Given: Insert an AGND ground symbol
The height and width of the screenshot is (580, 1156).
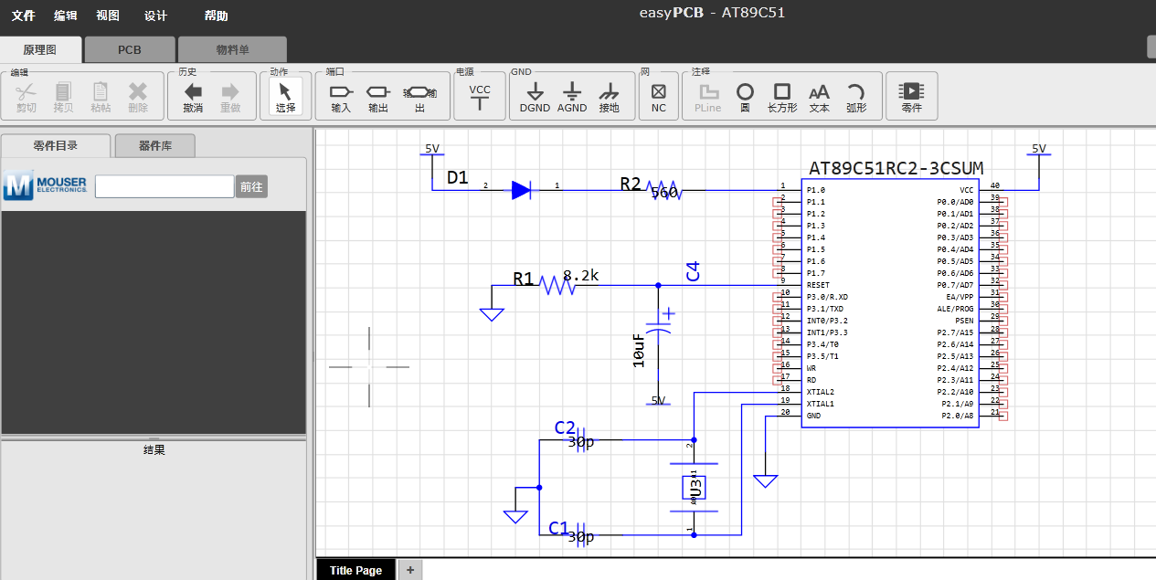Looking at the screenshot, I should click(572, 91).
